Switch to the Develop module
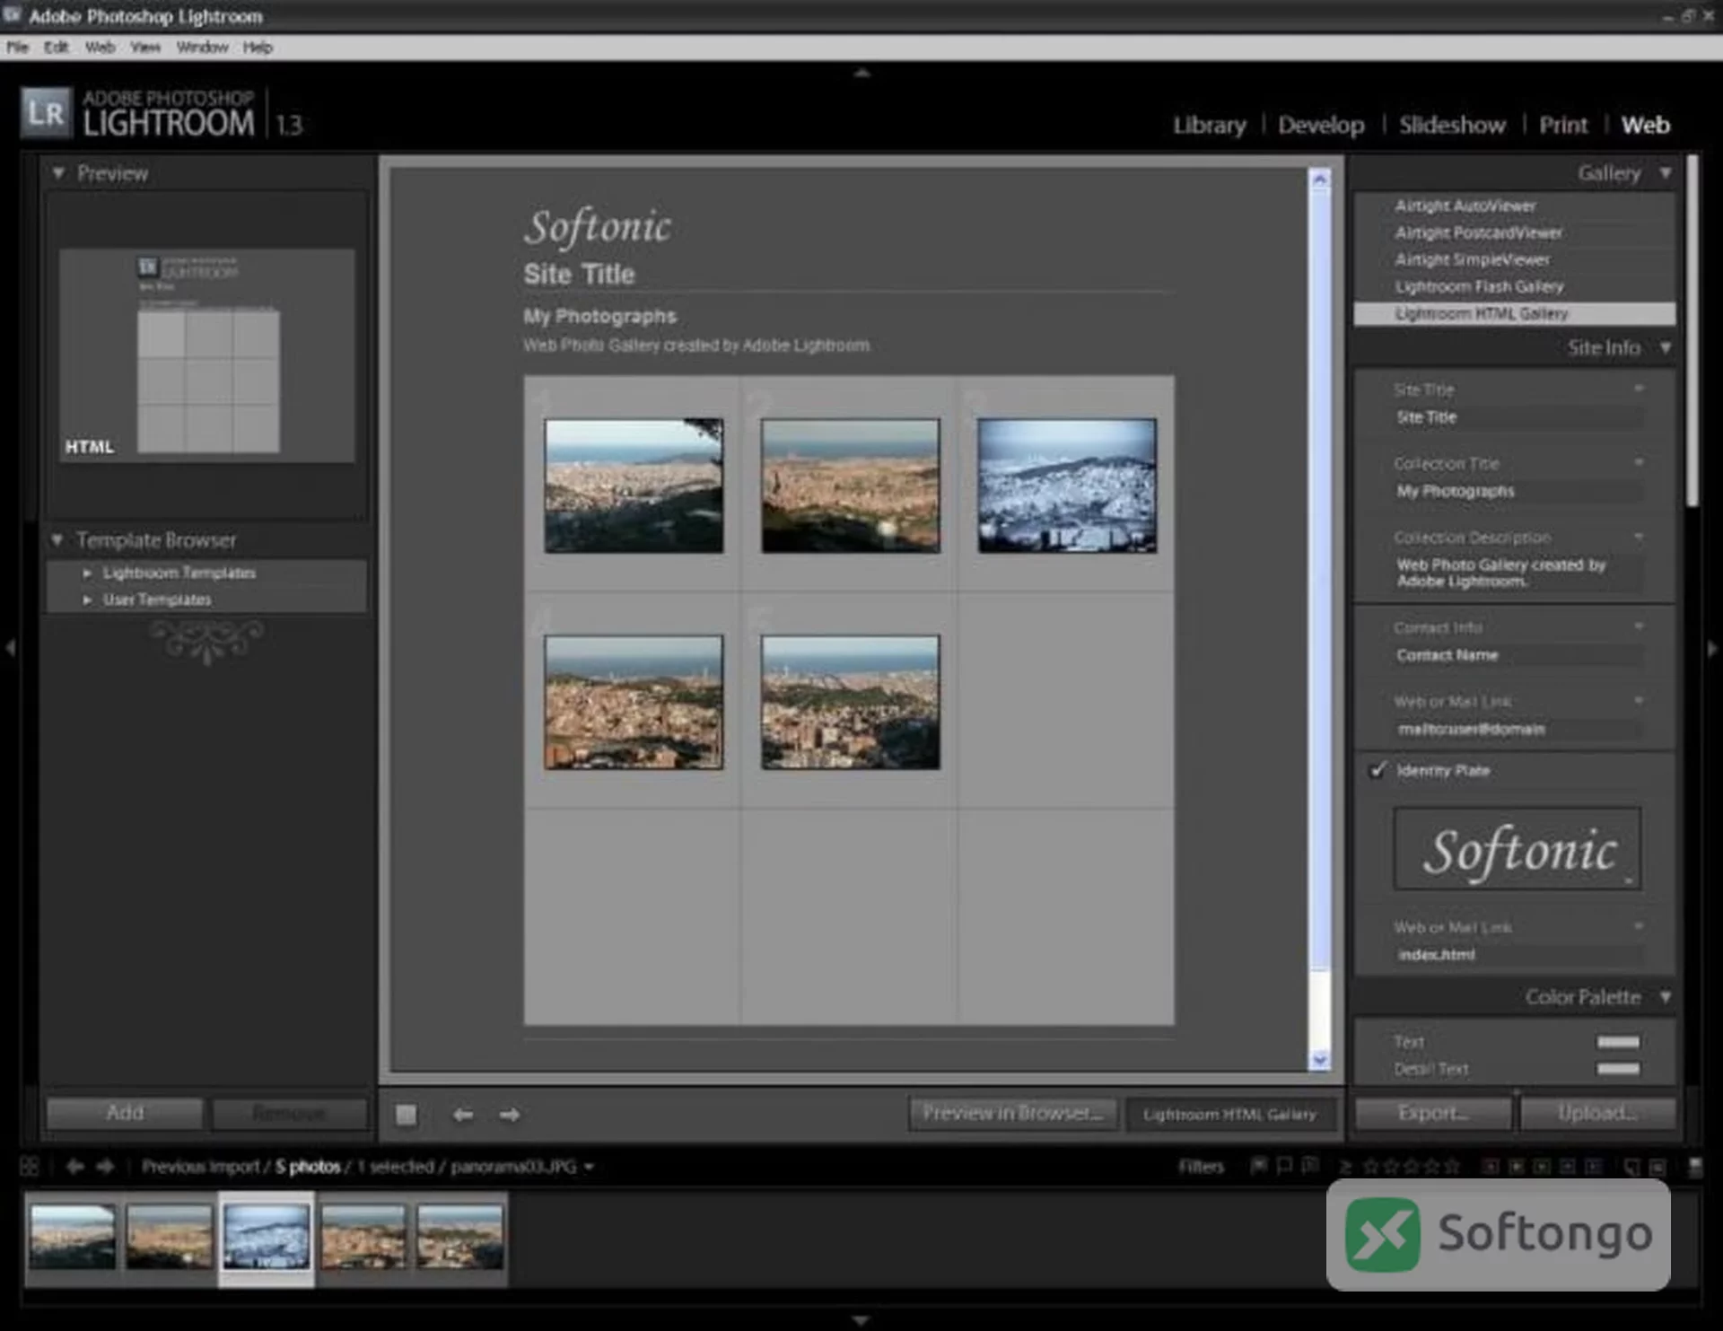 click(x=1321, y=125)
